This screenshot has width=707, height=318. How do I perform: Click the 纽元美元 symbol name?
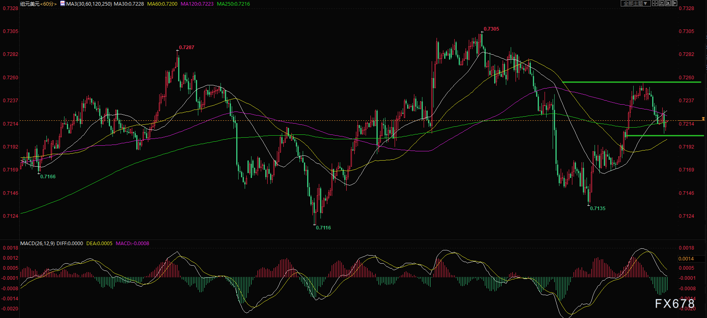click(30, 4)
